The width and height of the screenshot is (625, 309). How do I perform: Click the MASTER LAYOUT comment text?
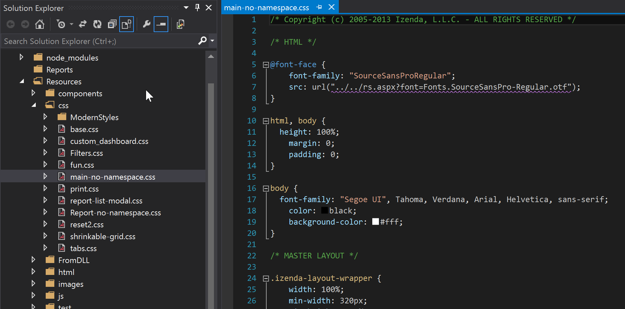click(x=314, y=256)
